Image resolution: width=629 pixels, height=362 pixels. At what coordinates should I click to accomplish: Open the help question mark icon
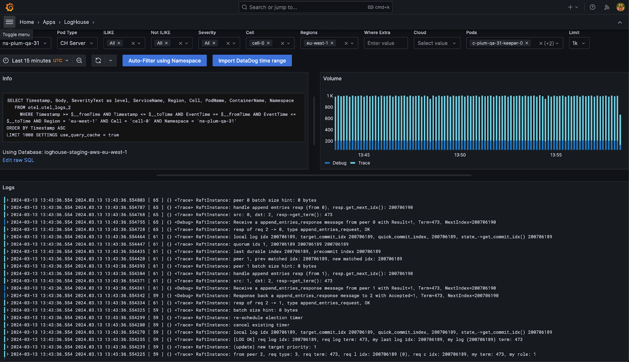pyautogui.click(x=592, y=7)
